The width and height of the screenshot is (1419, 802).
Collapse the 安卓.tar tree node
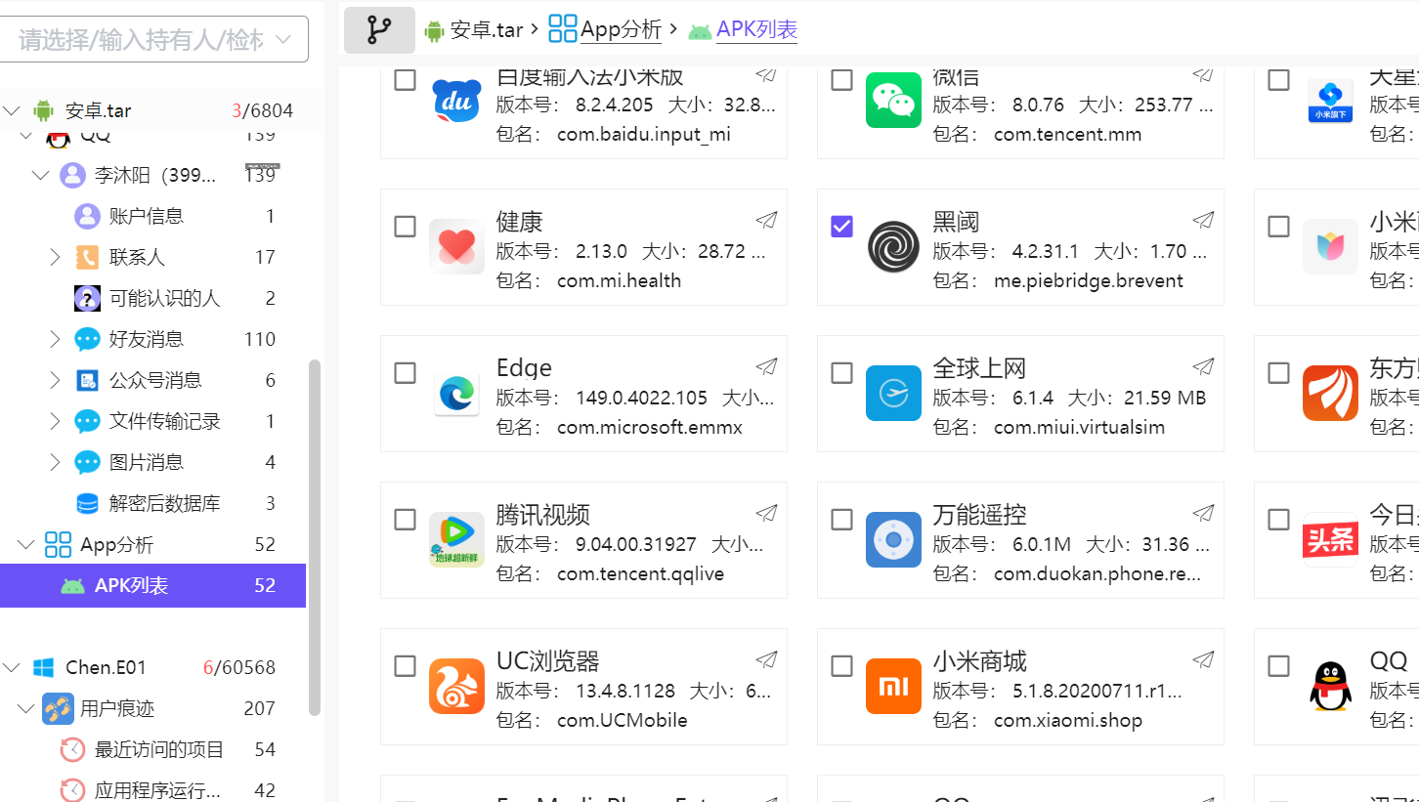(x=12, y=110)
